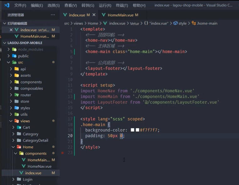The height and width of the screenshot is (185, 239).
Task: Close index.vue in open editors list
Action: click(11, 30)
